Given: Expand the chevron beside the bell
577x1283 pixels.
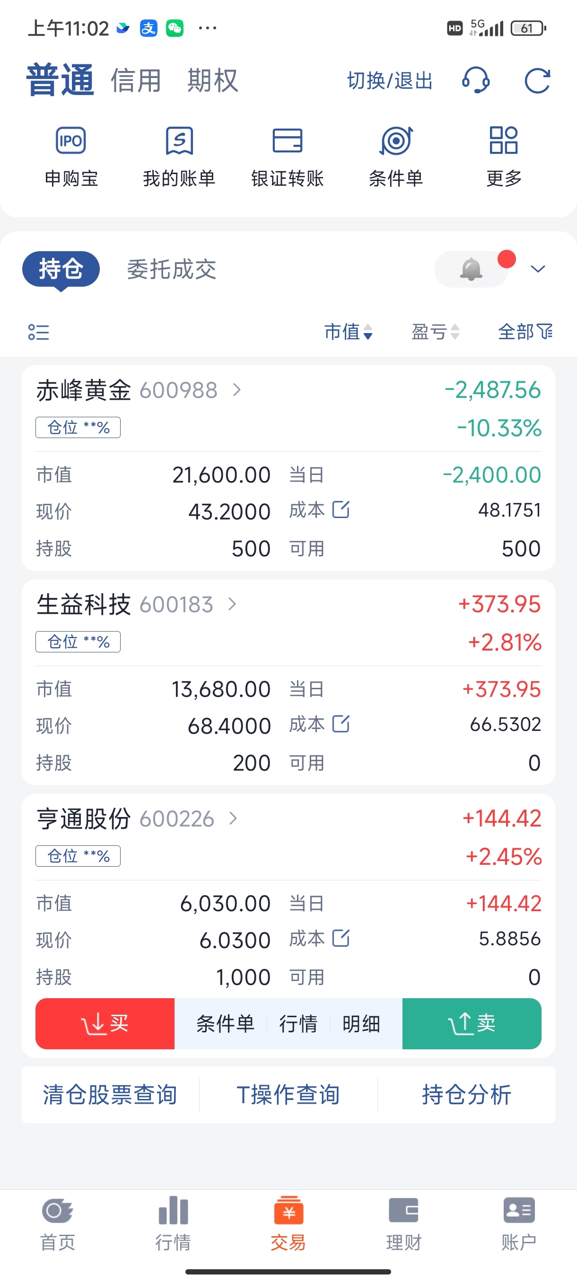Looking at the screenshot, I should [538, 270].
